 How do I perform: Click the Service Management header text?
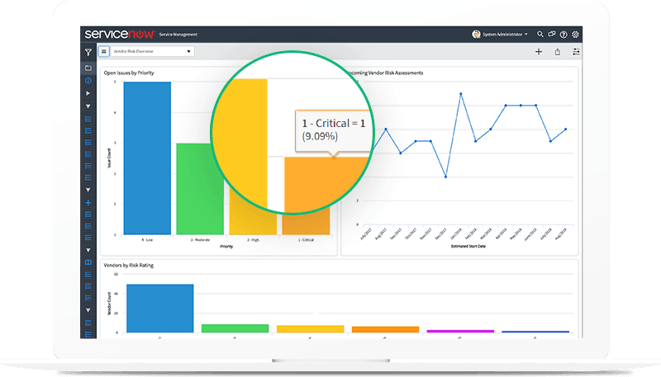[178, 35]
